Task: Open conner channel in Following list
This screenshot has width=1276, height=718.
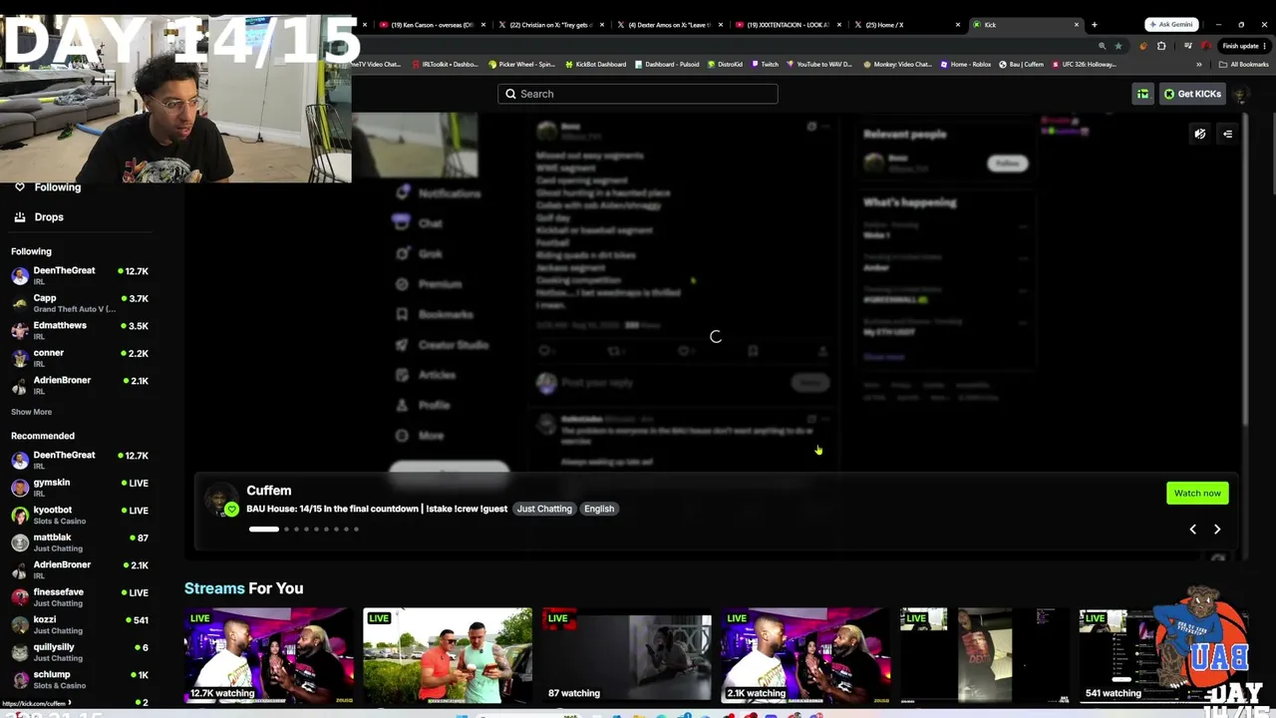Action: pyautogui.click(x=80, y=357)
